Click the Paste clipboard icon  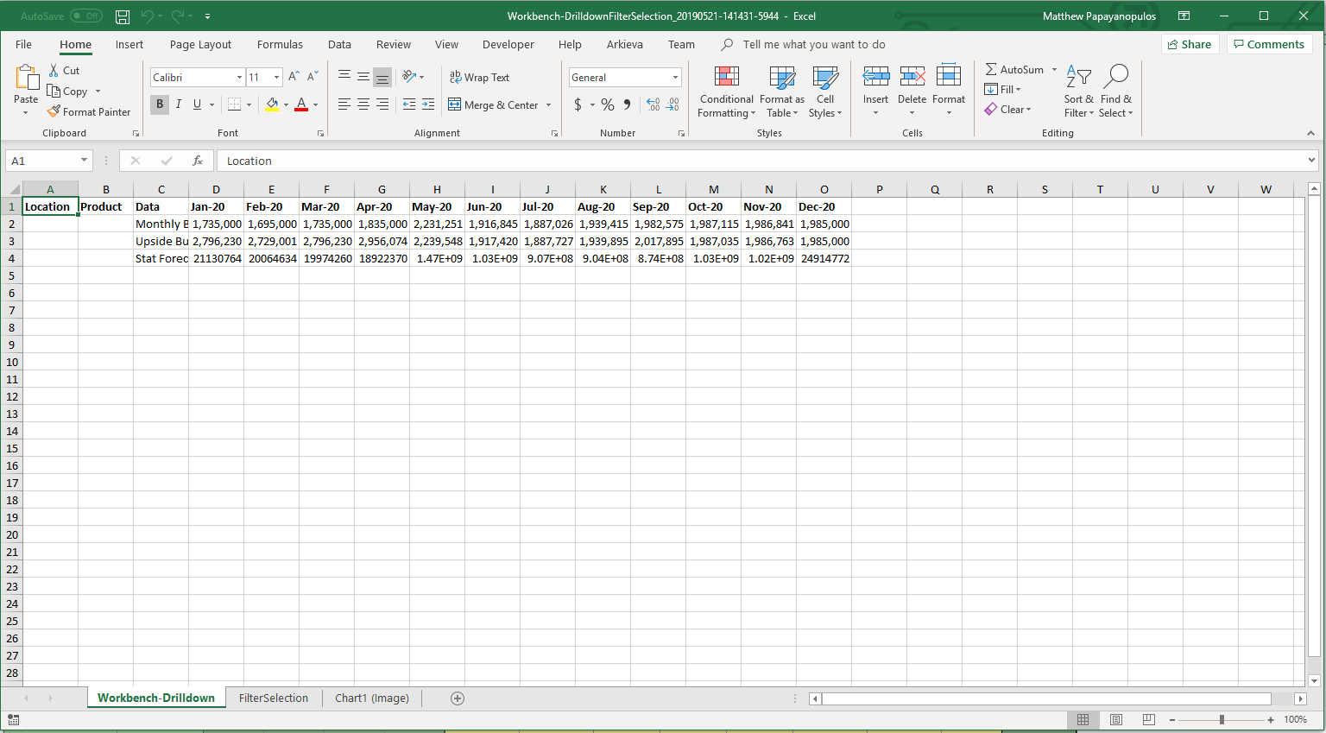tap(27, 78)
